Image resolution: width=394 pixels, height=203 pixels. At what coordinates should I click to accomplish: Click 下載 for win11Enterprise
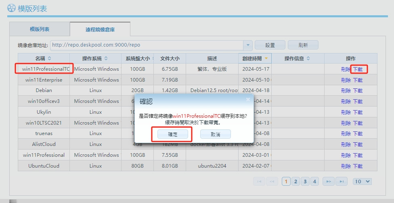[358, 80]
